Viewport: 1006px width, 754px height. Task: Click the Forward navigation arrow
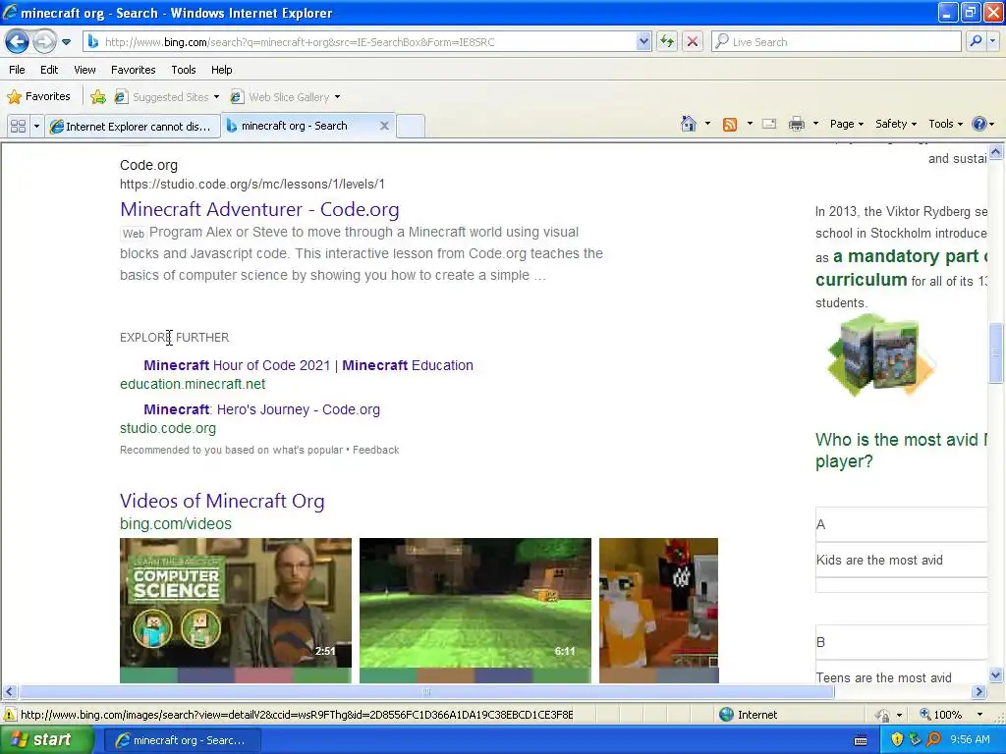[x=43, y=41]
